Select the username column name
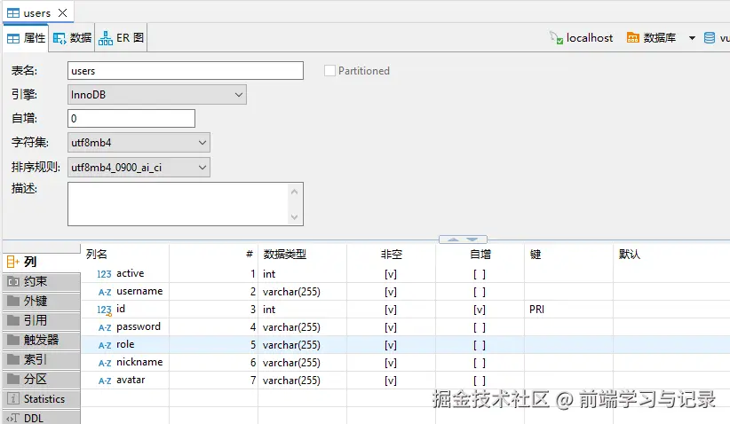Screen dimensions: 730x424 pyautogui.click(x=139, y=291)
